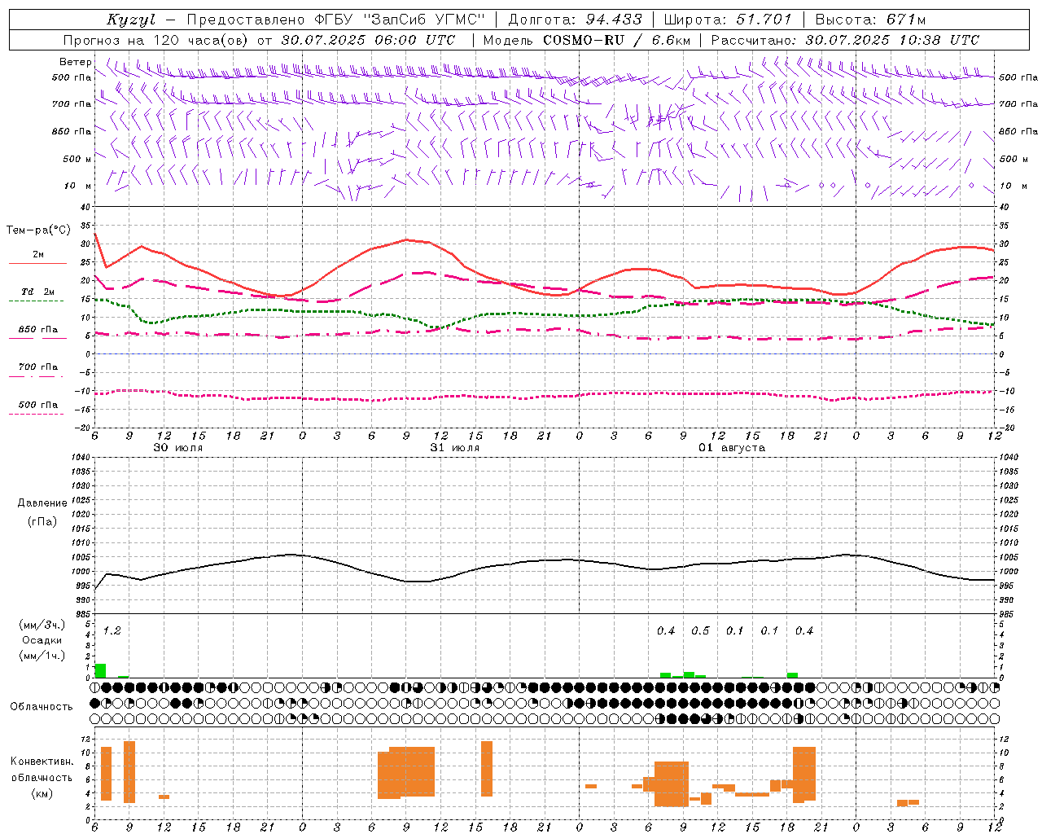Click the Давление pressure panel label

click(42, 503)
